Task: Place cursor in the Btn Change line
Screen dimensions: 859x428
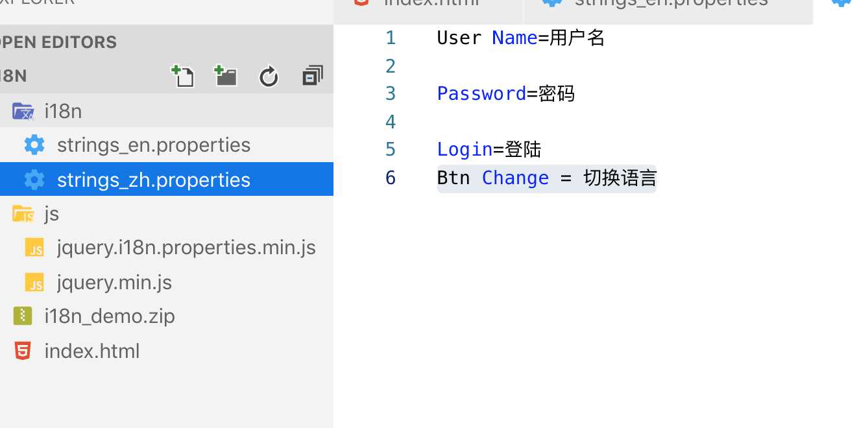Action: tap(546, 178)
